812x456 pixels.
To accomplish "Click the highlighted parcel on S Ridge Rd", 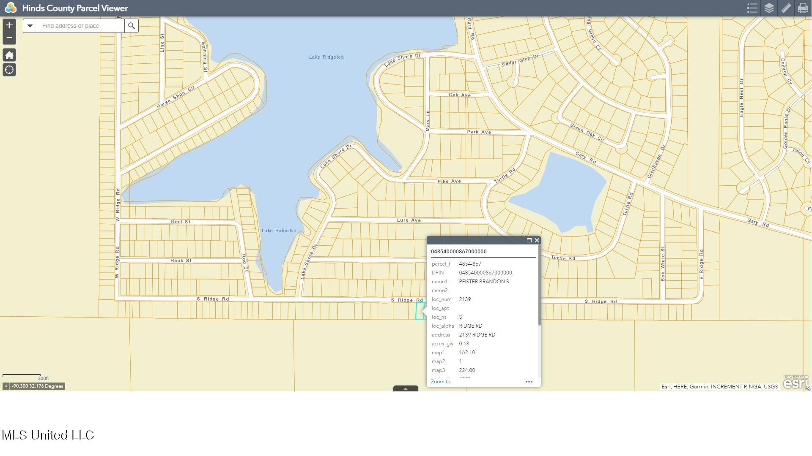I will tap(420, 311).
